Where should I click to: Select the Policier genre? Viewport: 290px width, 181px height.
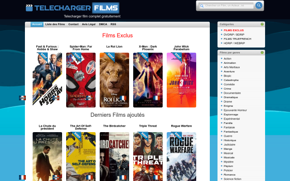coord(228,170)
